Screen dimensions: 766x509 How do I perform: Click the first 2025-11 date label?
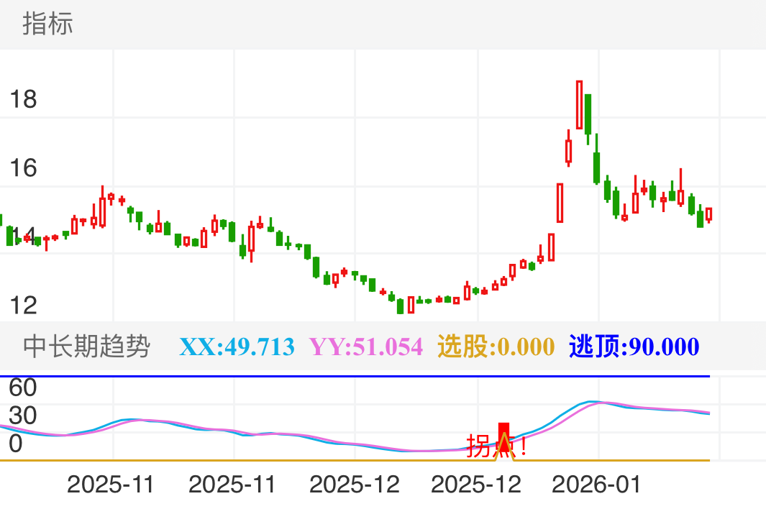pyautogui.click(x=112, y=485)
